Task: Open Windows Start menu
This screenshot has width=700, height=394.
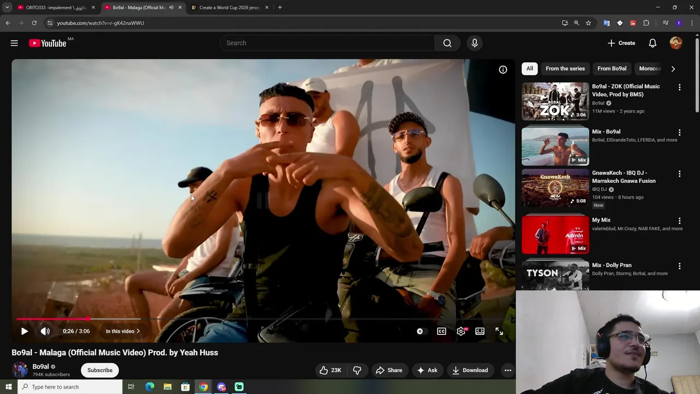Action: tap(8, 387)
